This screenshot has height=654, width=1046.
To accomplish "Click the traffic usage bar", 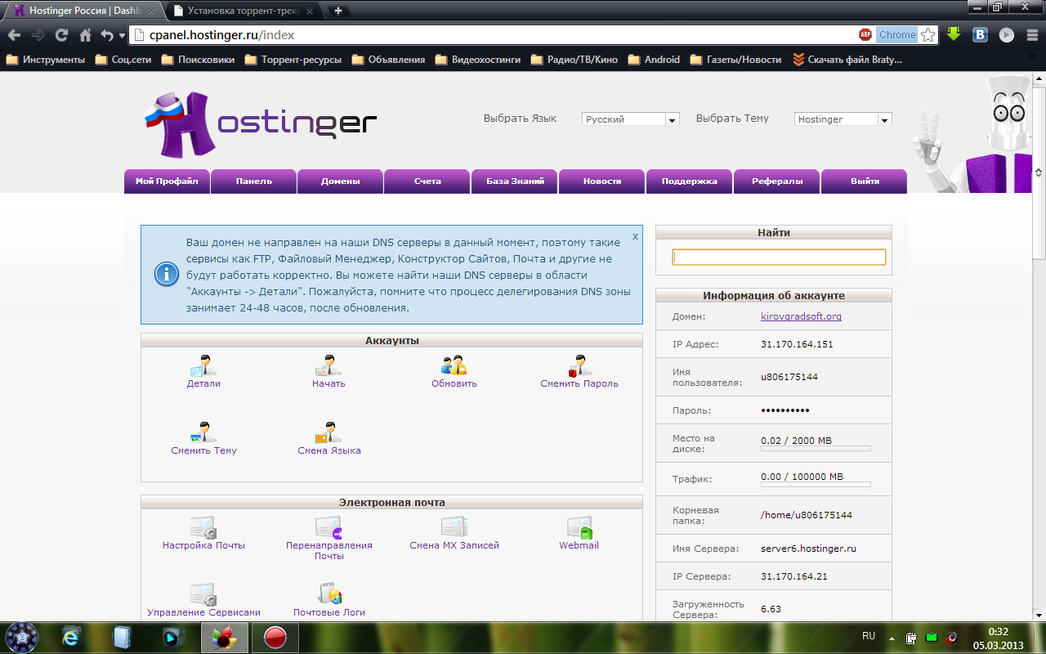I will pyautogui.click(x=816, y=484).
